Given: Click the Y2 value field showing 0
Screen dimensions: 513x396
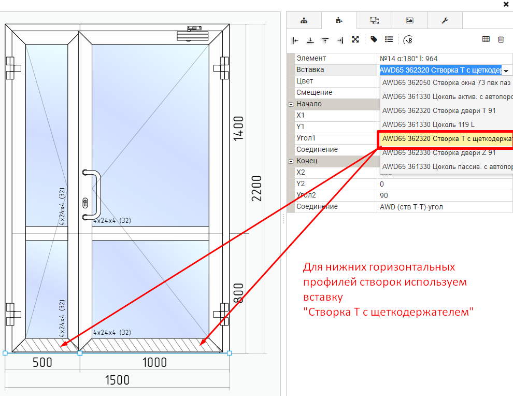Looking at the screenshot, I should pyautogui.click(x=445, y=184).
